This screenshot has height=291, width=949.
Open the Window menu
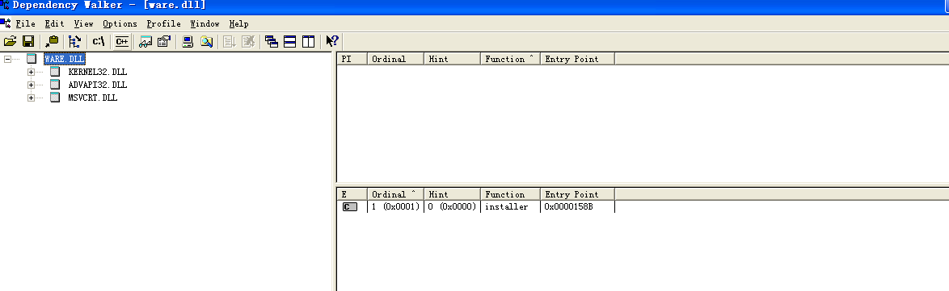coord(205,23)
